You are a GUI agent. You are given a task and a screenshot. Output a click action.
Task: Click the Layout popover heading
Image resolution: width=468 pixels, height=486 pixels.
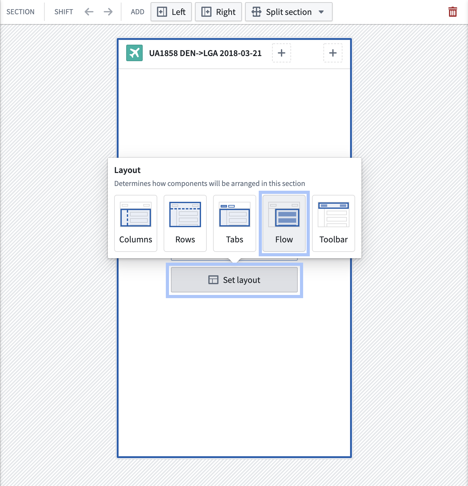[x=127, y=170]
